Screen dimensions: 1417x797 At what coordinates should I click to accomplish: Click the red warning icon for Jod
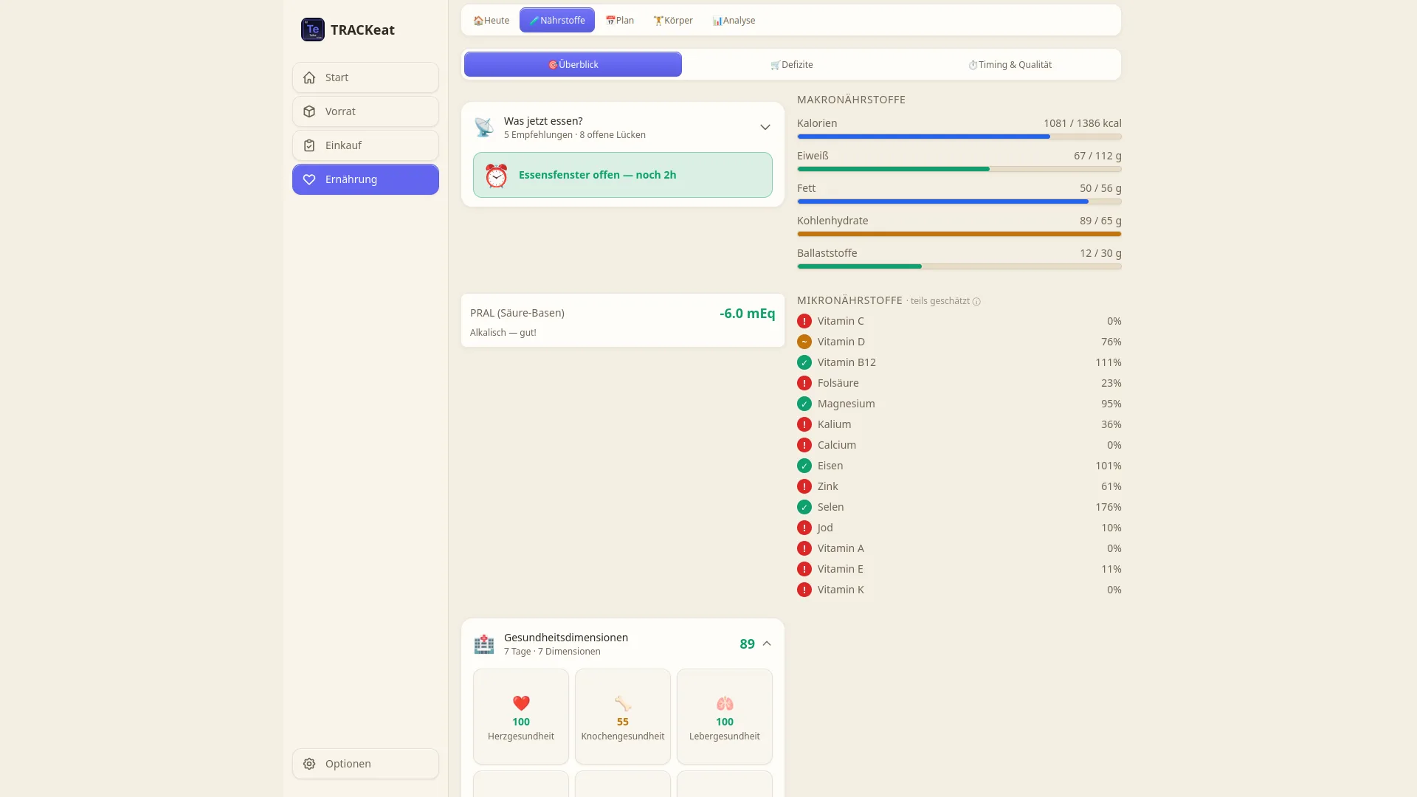(x=804, y=528)
